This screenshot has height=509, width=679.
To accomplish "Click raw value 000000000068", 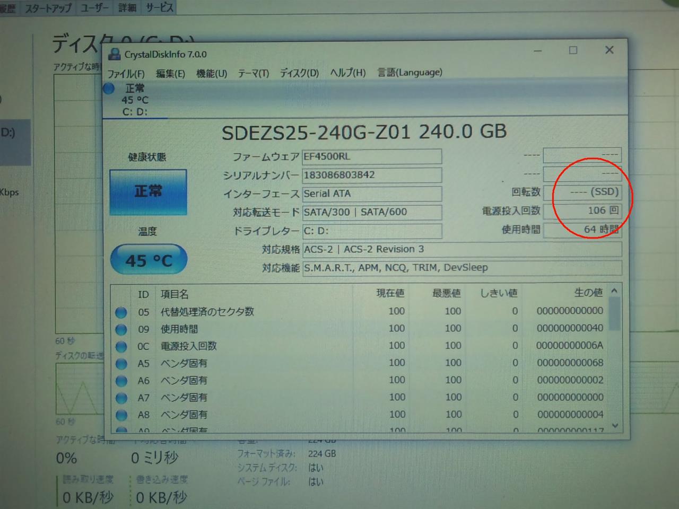I will pyautogui.click(x=570, y=363).
